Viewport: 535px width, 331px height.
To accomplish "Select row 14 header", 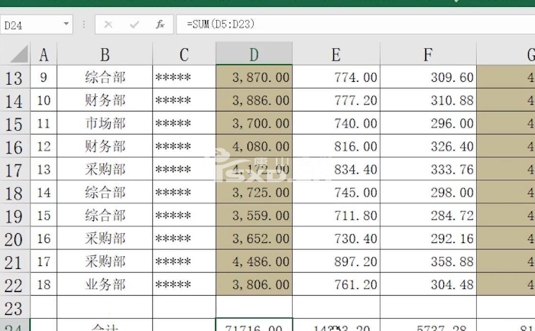I will click(x=15, y=100).
